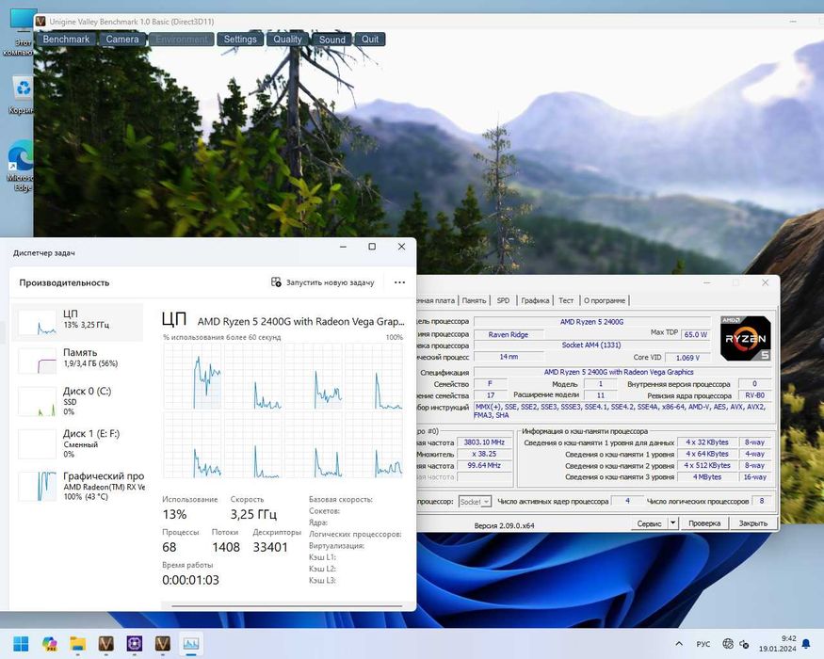The width and height of the screenshot is (824, 659).
Task: Click Закрыть button in CPU-Z
Action: (x=753, y=523)
